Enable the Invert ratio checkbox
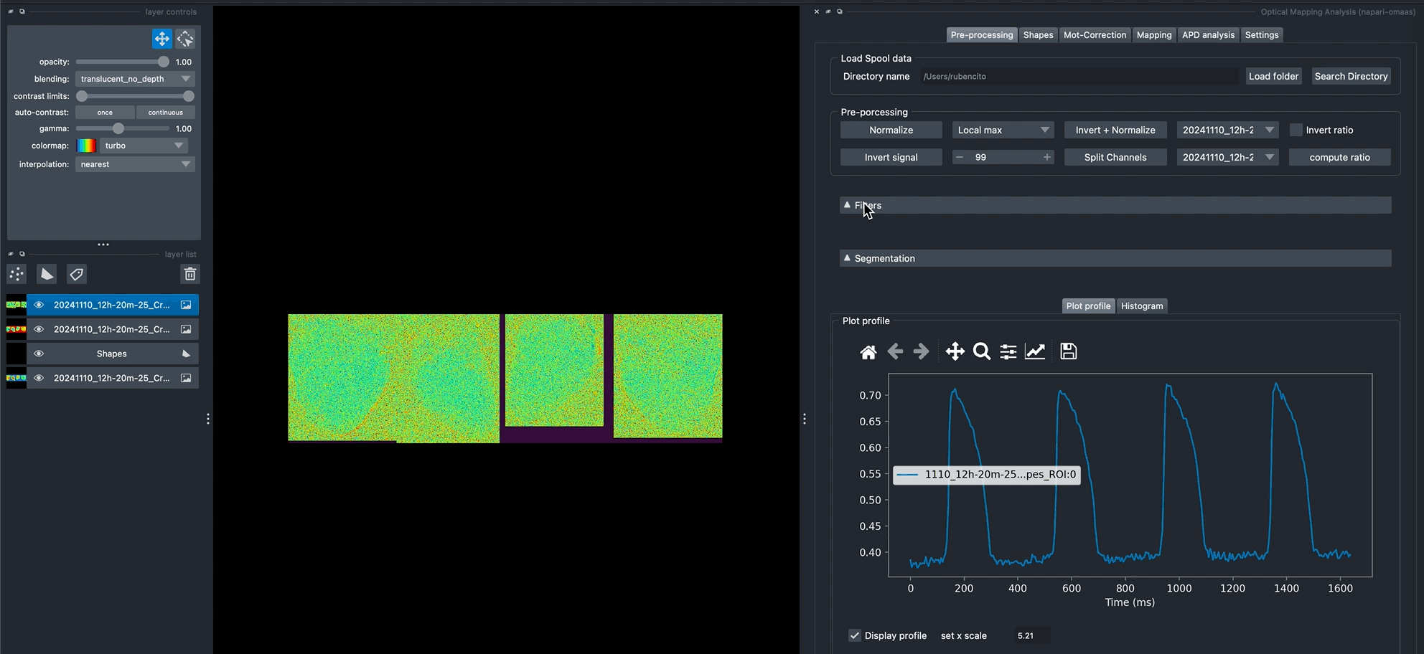The image size is (1424, 654). 1296,130
